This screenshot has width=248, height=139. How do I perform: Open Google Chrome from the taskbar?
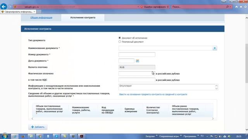40,136
